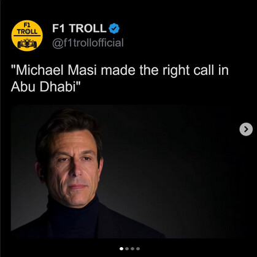
Task: Select the first carousel page dot
Action: (x=121, y=248)
